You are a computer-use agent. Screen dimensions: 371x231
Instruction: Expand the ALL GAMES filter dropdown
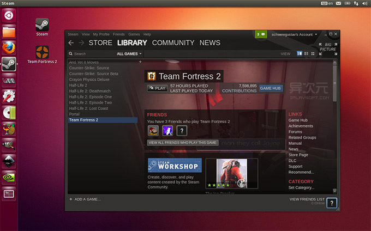(x=129, y=54)
